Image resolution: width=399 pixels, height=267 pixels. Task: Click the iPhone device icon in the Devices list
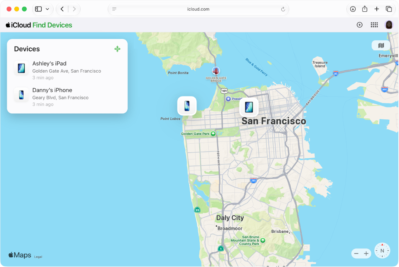tap(21, 95)
